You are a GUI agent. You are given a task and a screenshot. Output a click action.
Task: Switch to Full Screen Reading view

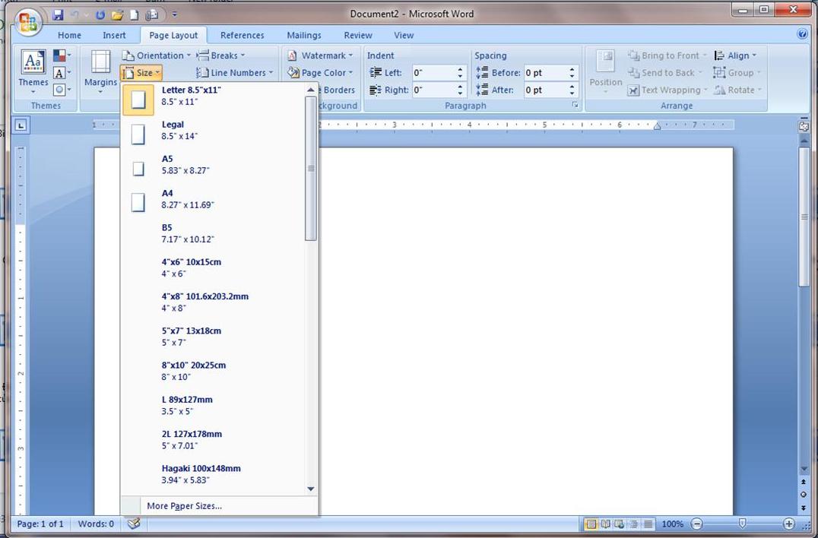pos(605,524)
